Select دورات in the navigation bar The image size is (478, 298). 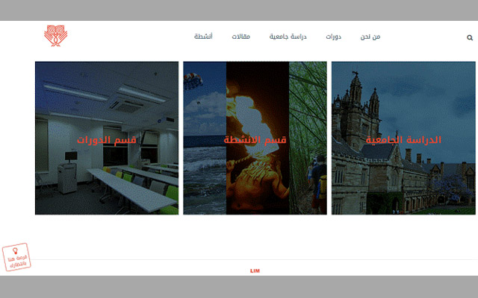coord(333,37)
